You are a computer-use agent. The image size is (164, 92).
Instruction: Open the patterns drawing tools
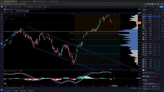(x=2, y=17)
